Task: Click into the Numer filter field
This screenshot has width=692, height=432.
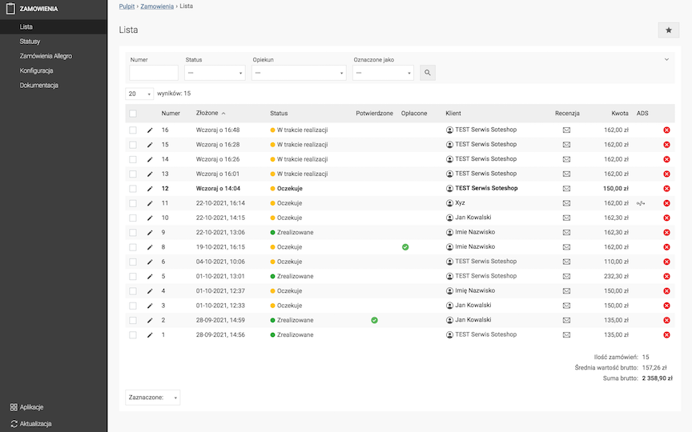Action: coord(154,73)
